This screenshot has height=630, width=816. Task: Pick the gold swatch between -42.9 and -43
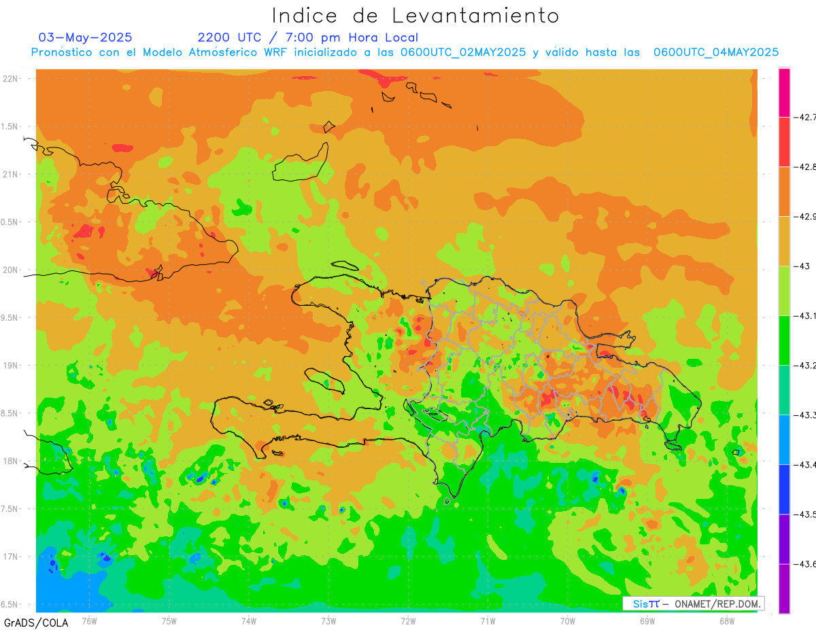click(x=784, y=241)
